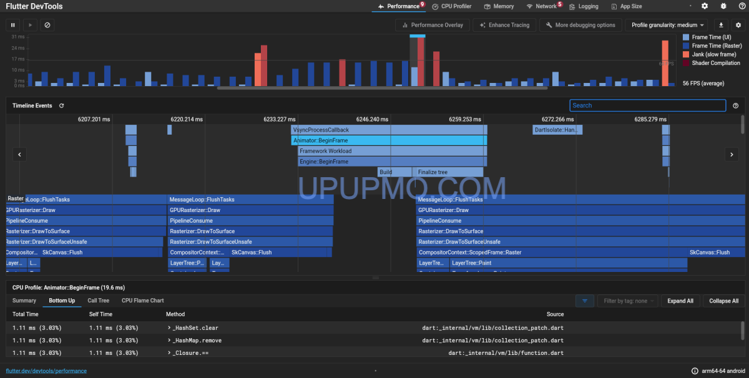The image size is (749, 378).
Task: Sort by Self Time column
Action: tap(100, 314)
